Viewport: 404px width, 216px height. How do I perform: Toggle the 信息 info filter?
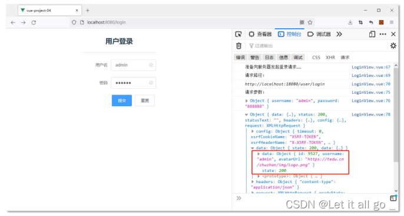pyautogui.click(x=284, y=58)
